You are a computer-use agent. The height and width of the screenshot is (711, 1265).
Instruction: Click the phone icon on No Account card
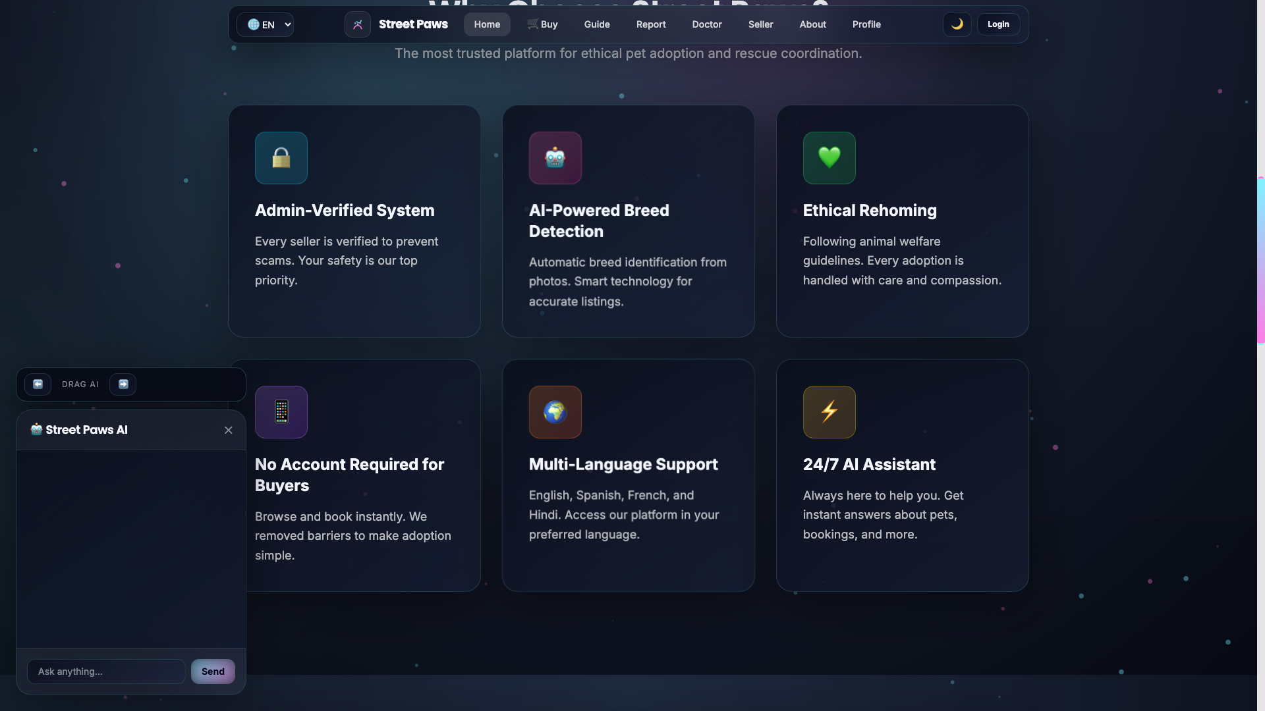point(281,412)
